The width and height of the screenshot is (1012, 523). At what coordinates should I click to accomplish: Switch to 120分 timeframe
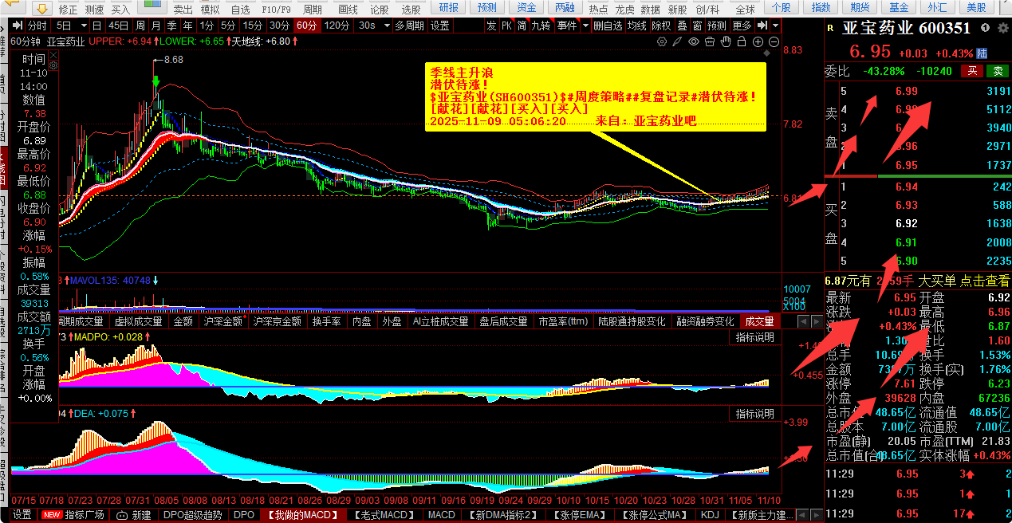click(x=337, y=25)
